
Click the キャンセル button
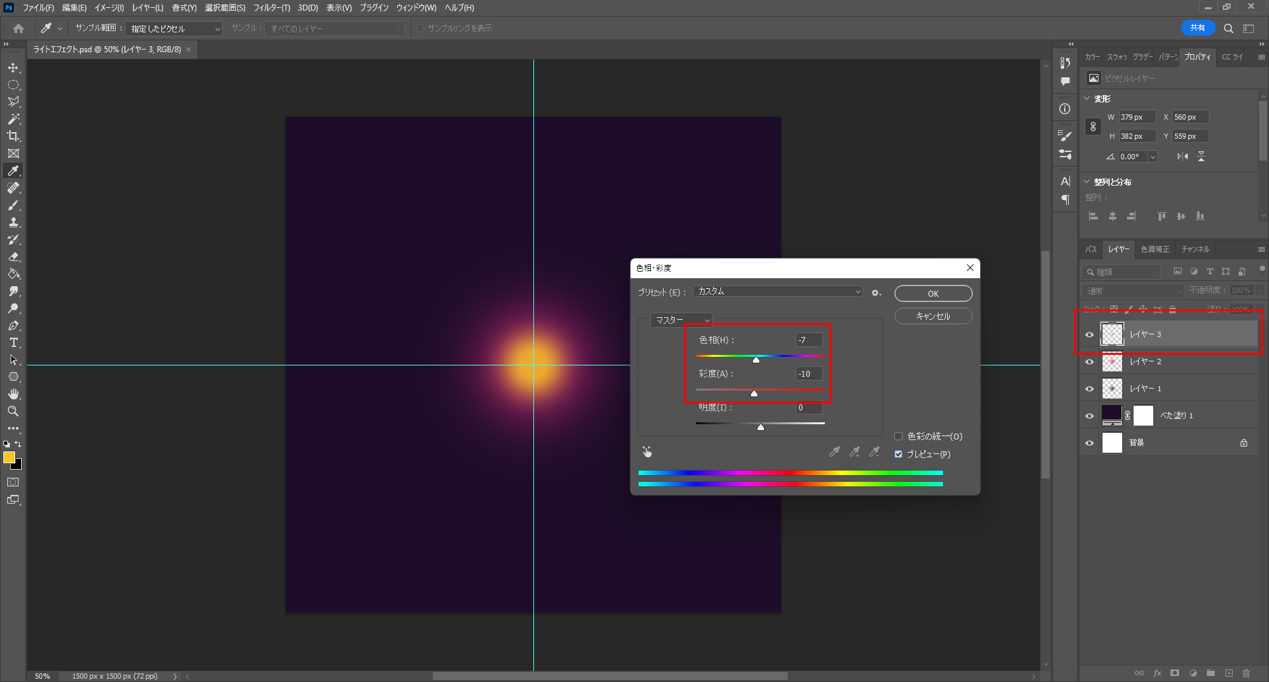pyautogui.click(x=933, y=317)
